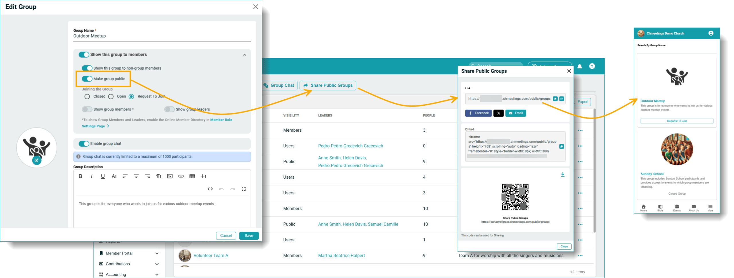The image size is (734, 278).
Task: Toggle bold in Group Description editor
Action: tap(81, 176)
